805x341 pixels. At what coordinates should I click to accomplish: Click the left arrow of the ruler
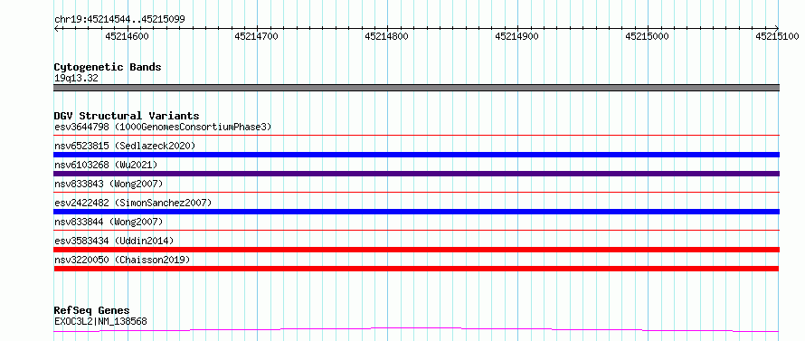(56, 29)
